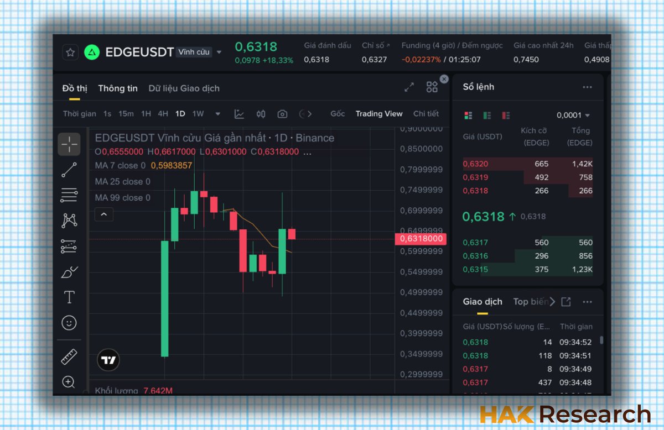Click the large 0,6318 mid price in order book
The height and width of the screenshot is (430, 664).
[x=484, y=216]
